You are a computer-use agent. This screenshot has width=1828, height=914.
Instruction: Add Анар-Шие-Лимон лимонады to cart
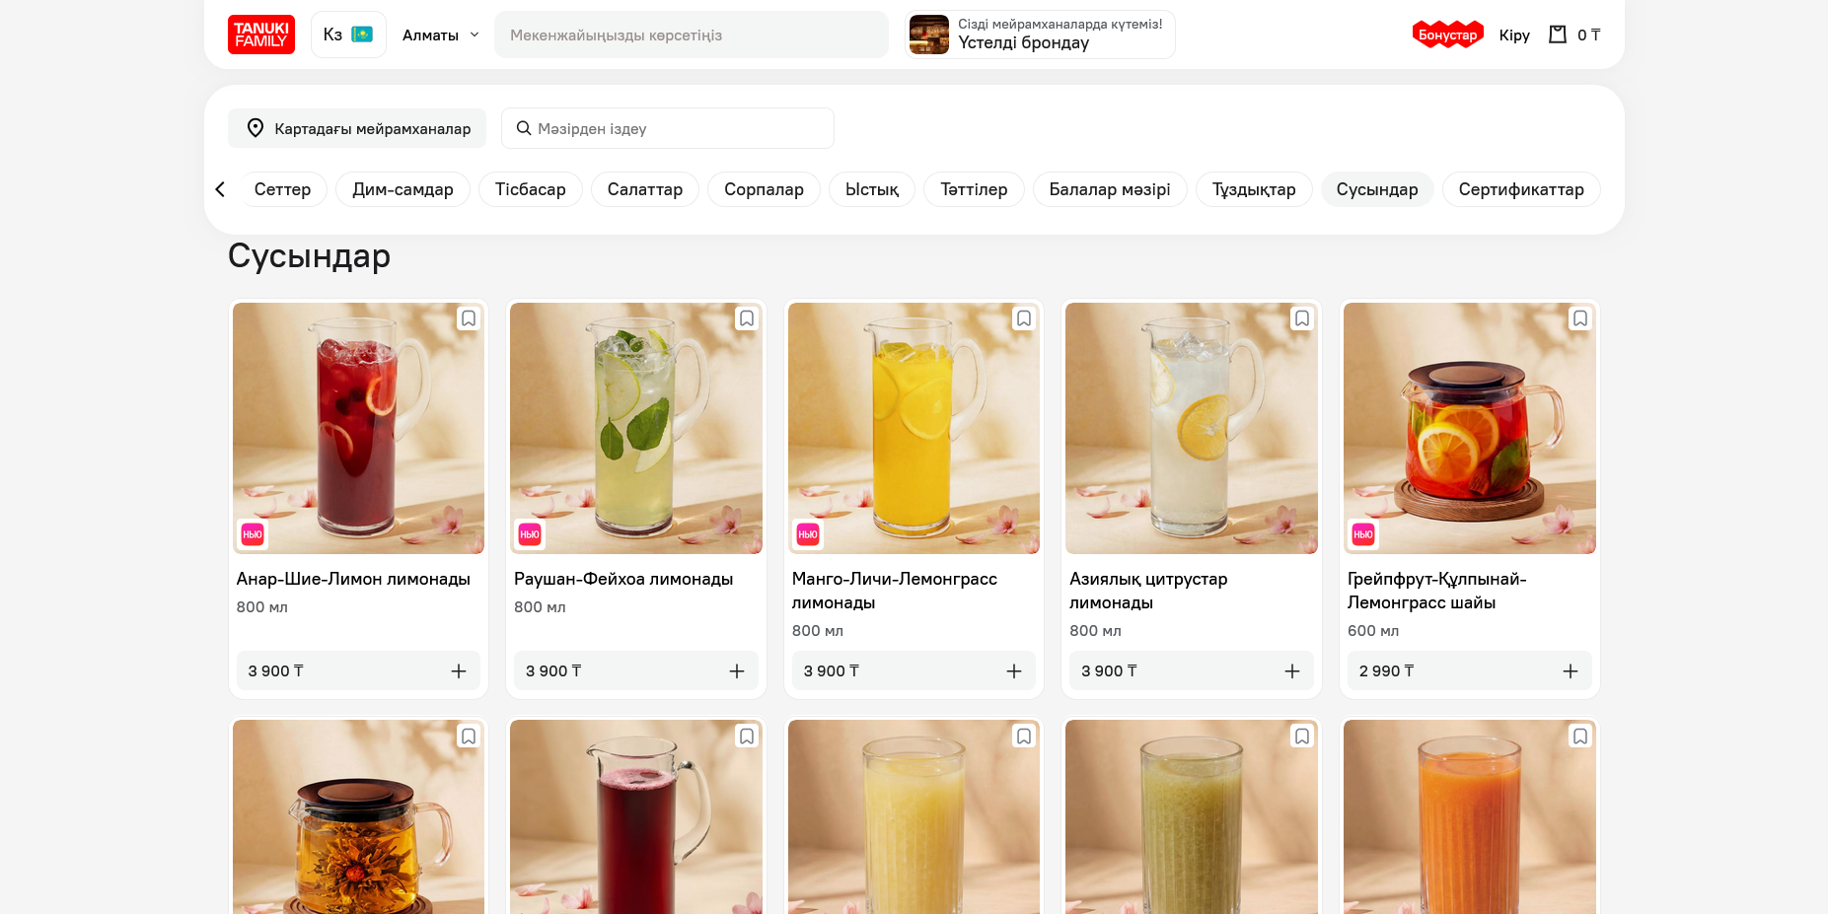pyautogui.click(x=459, y=671)
